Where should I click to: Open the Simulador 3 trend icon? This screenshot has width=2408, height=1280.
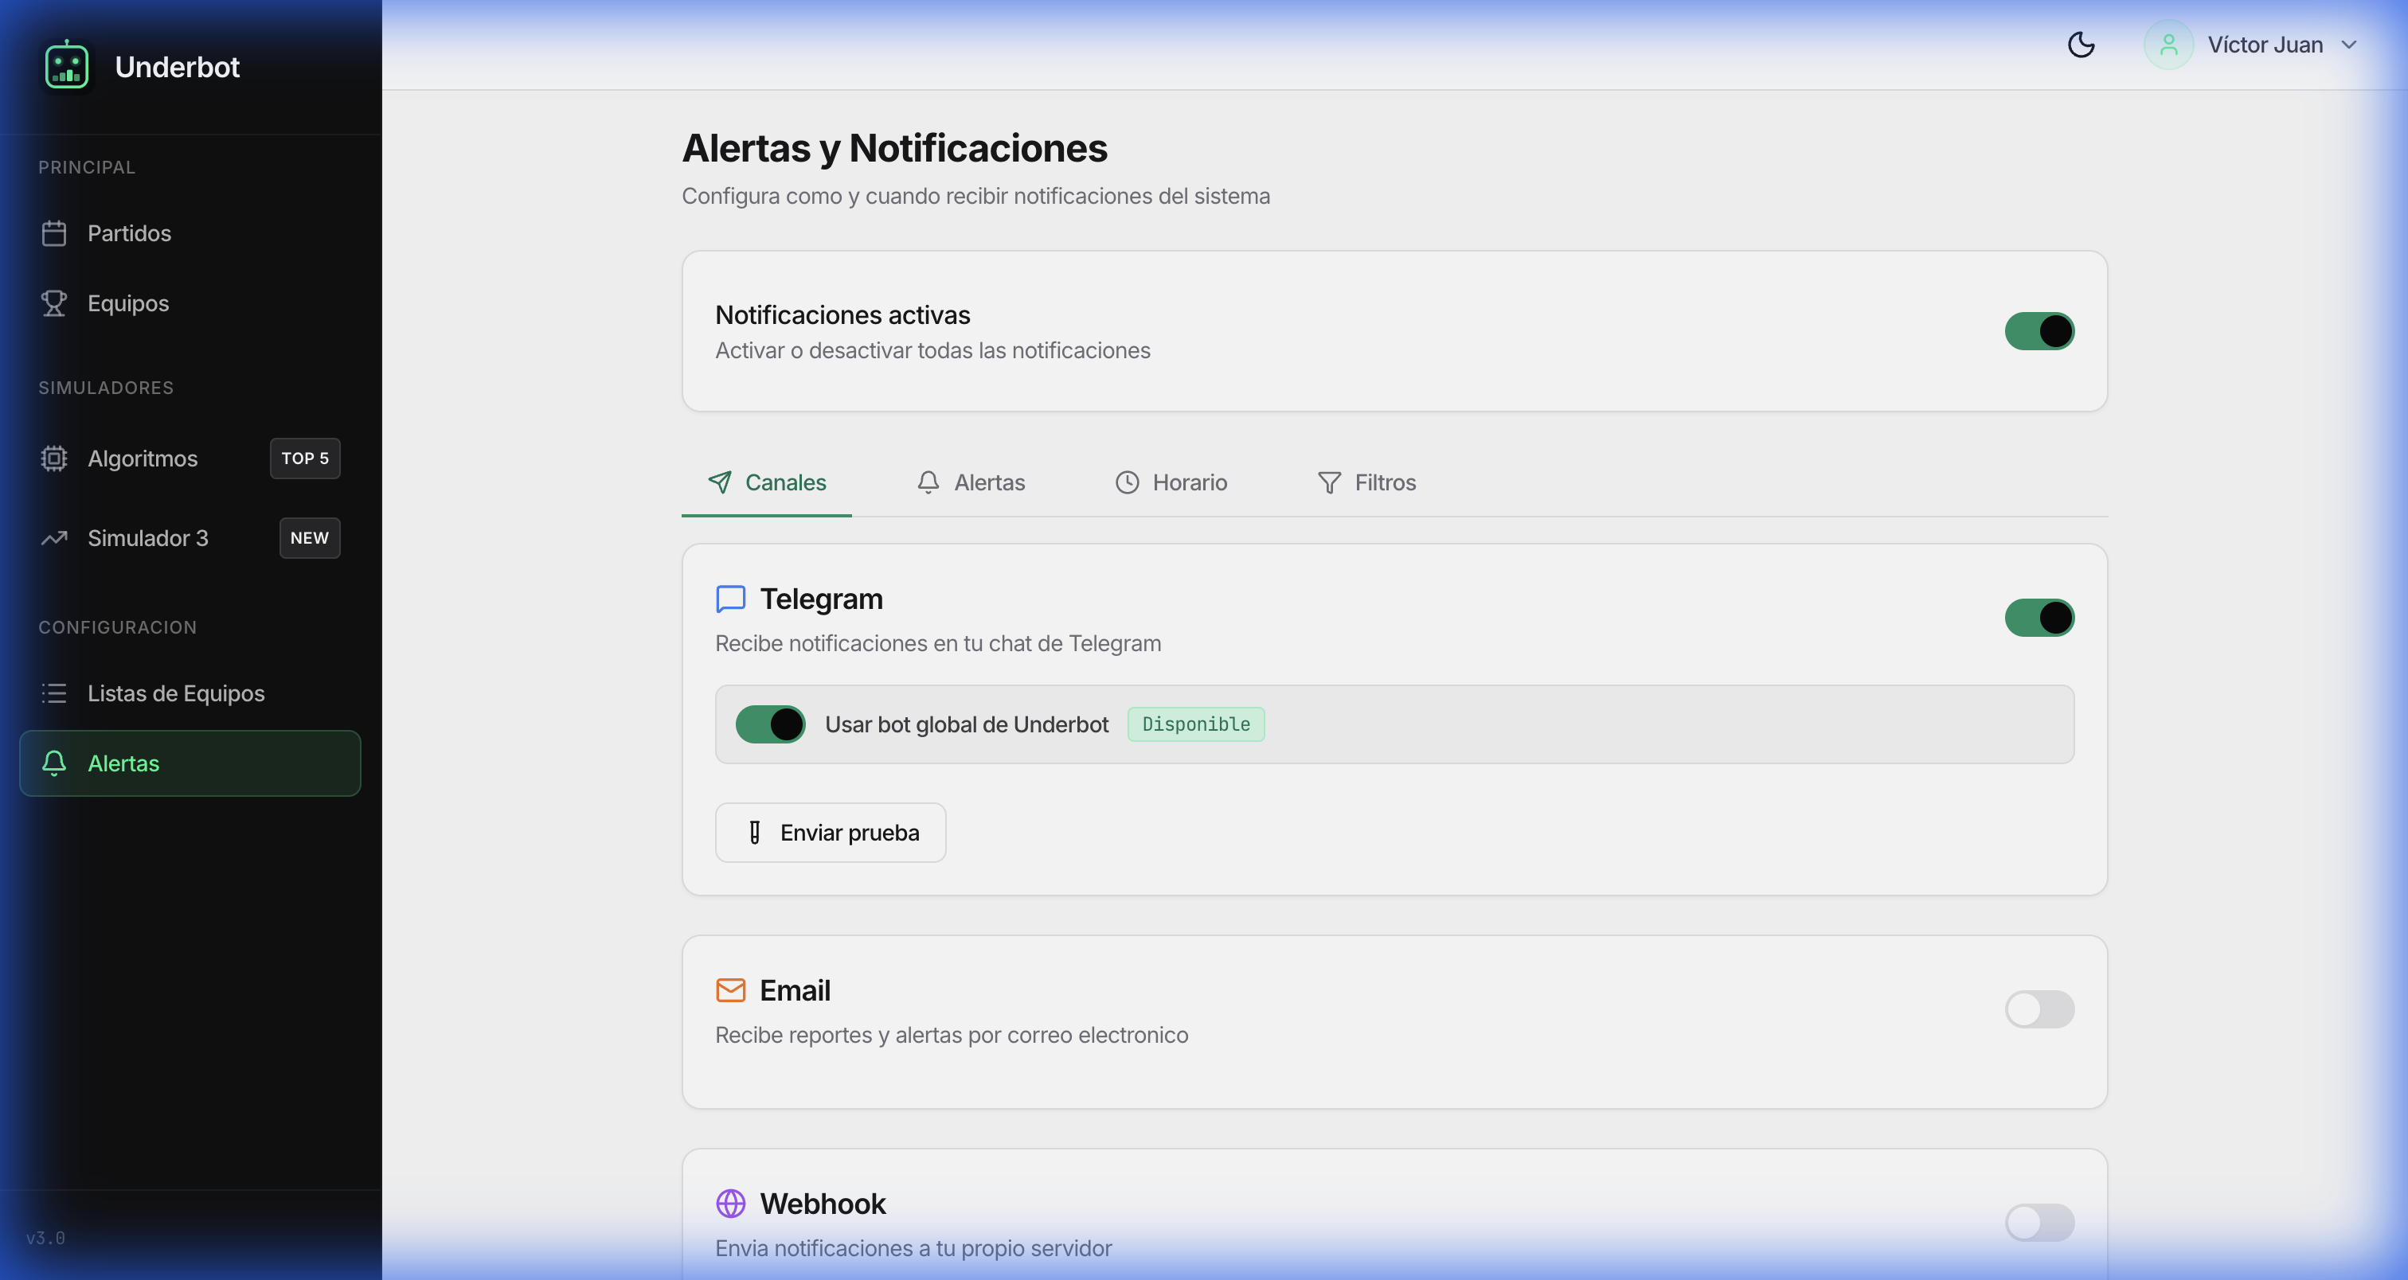coord(54,537)
